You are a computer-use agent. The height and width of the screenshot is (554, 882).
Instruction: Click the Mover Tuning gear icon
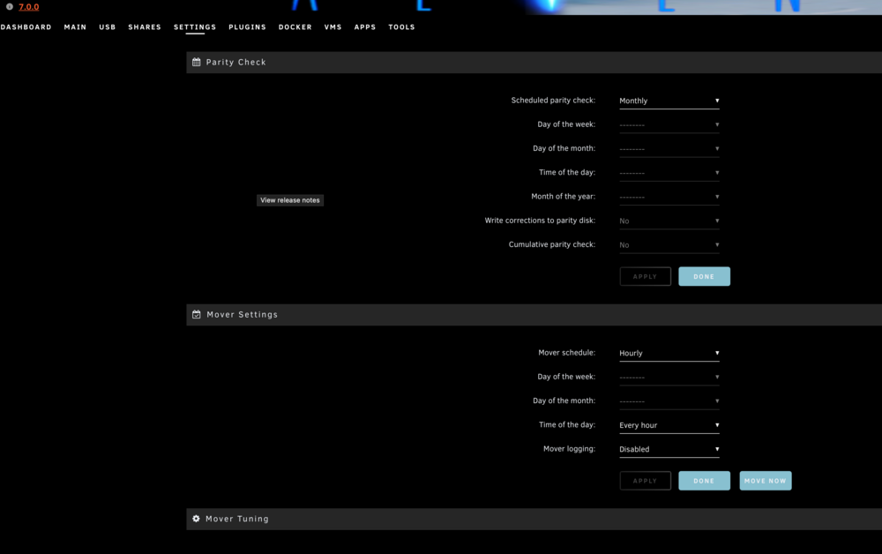[196, 519]
